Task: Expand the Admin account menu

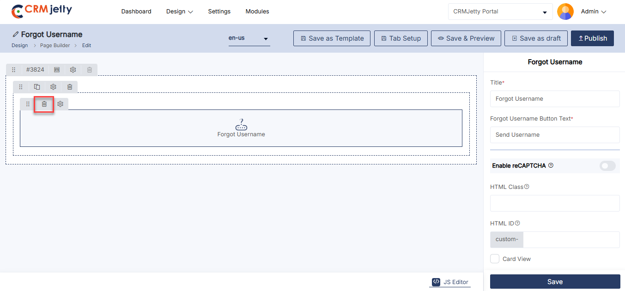Action: click(x=594, y=12)
